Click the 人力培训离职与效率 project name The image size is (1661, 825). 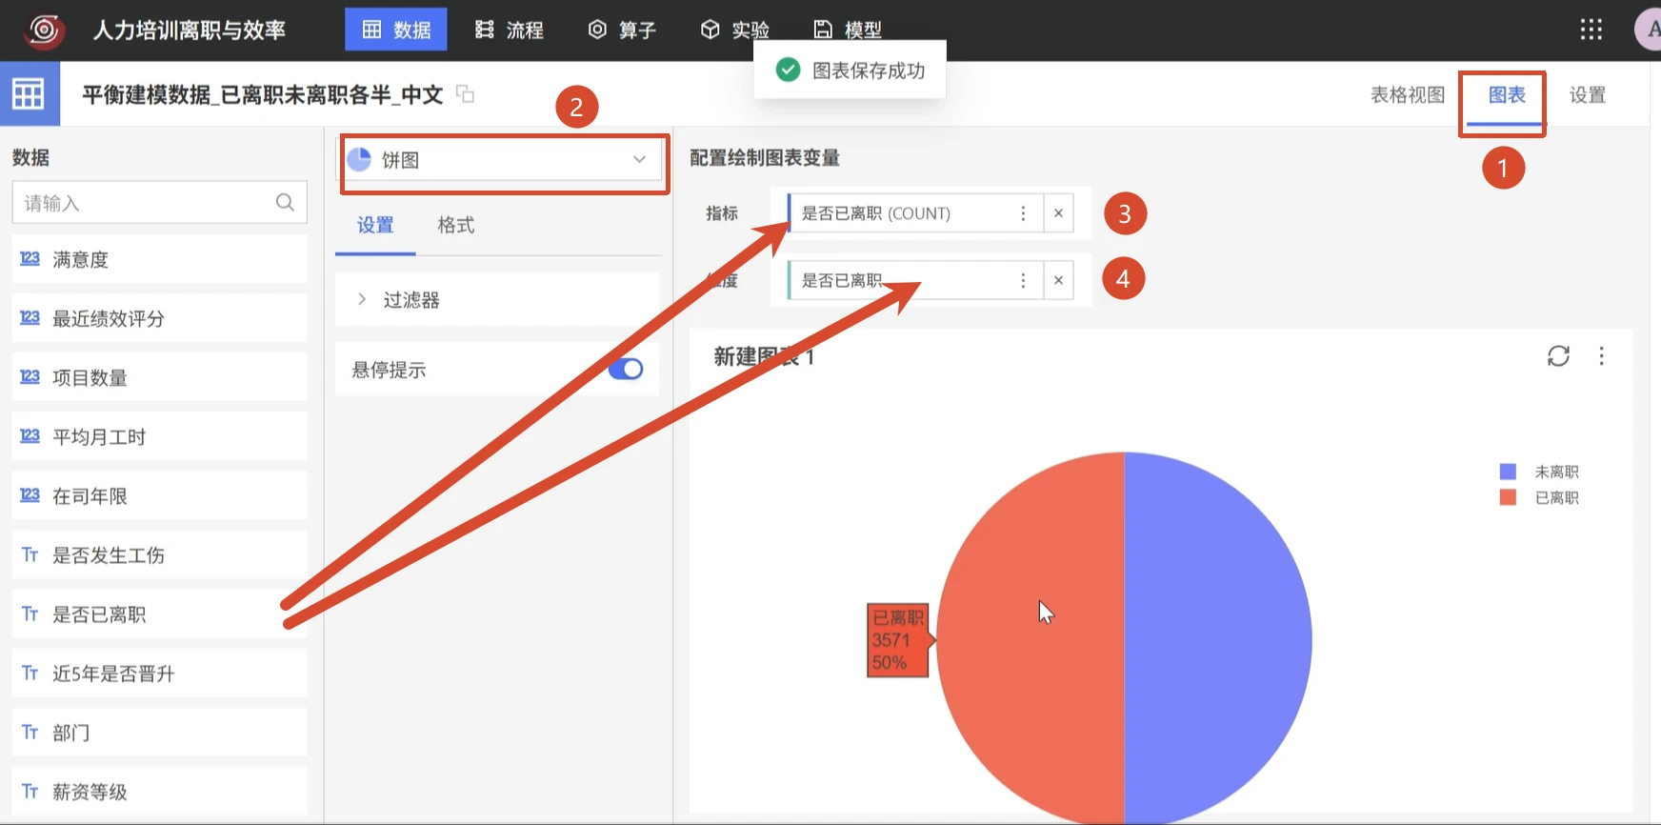pyautogui.click(x=190, y=30)
